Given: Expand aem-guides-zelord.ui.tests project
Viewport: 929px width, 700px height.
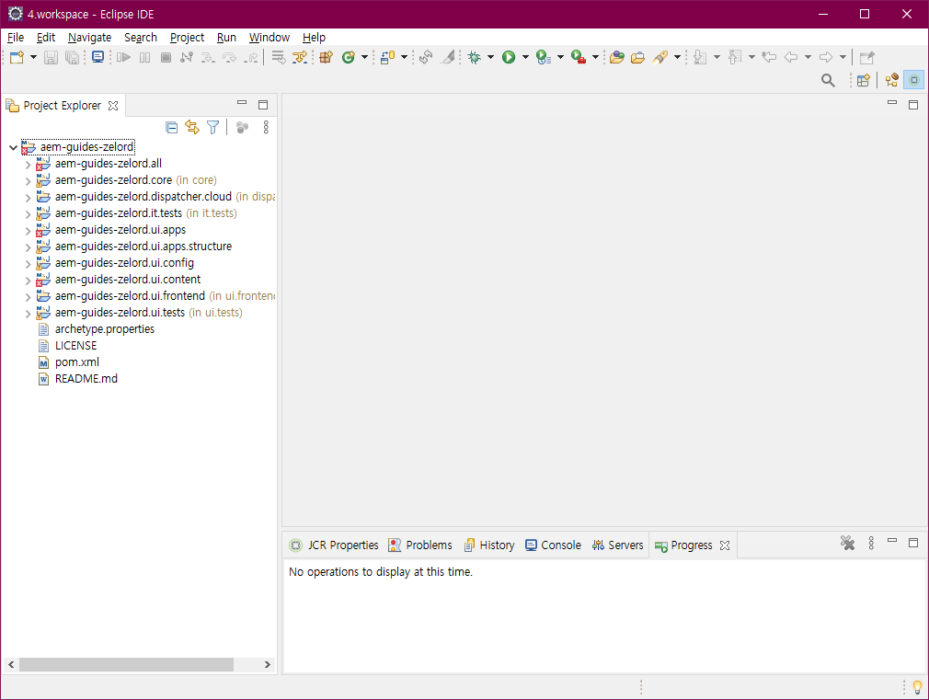Looking at the screenshot, I should pyautogui.click(x=28, y=314).
